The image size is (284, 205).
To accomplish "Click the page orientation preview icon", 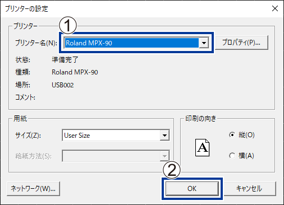I will point(202,147).
